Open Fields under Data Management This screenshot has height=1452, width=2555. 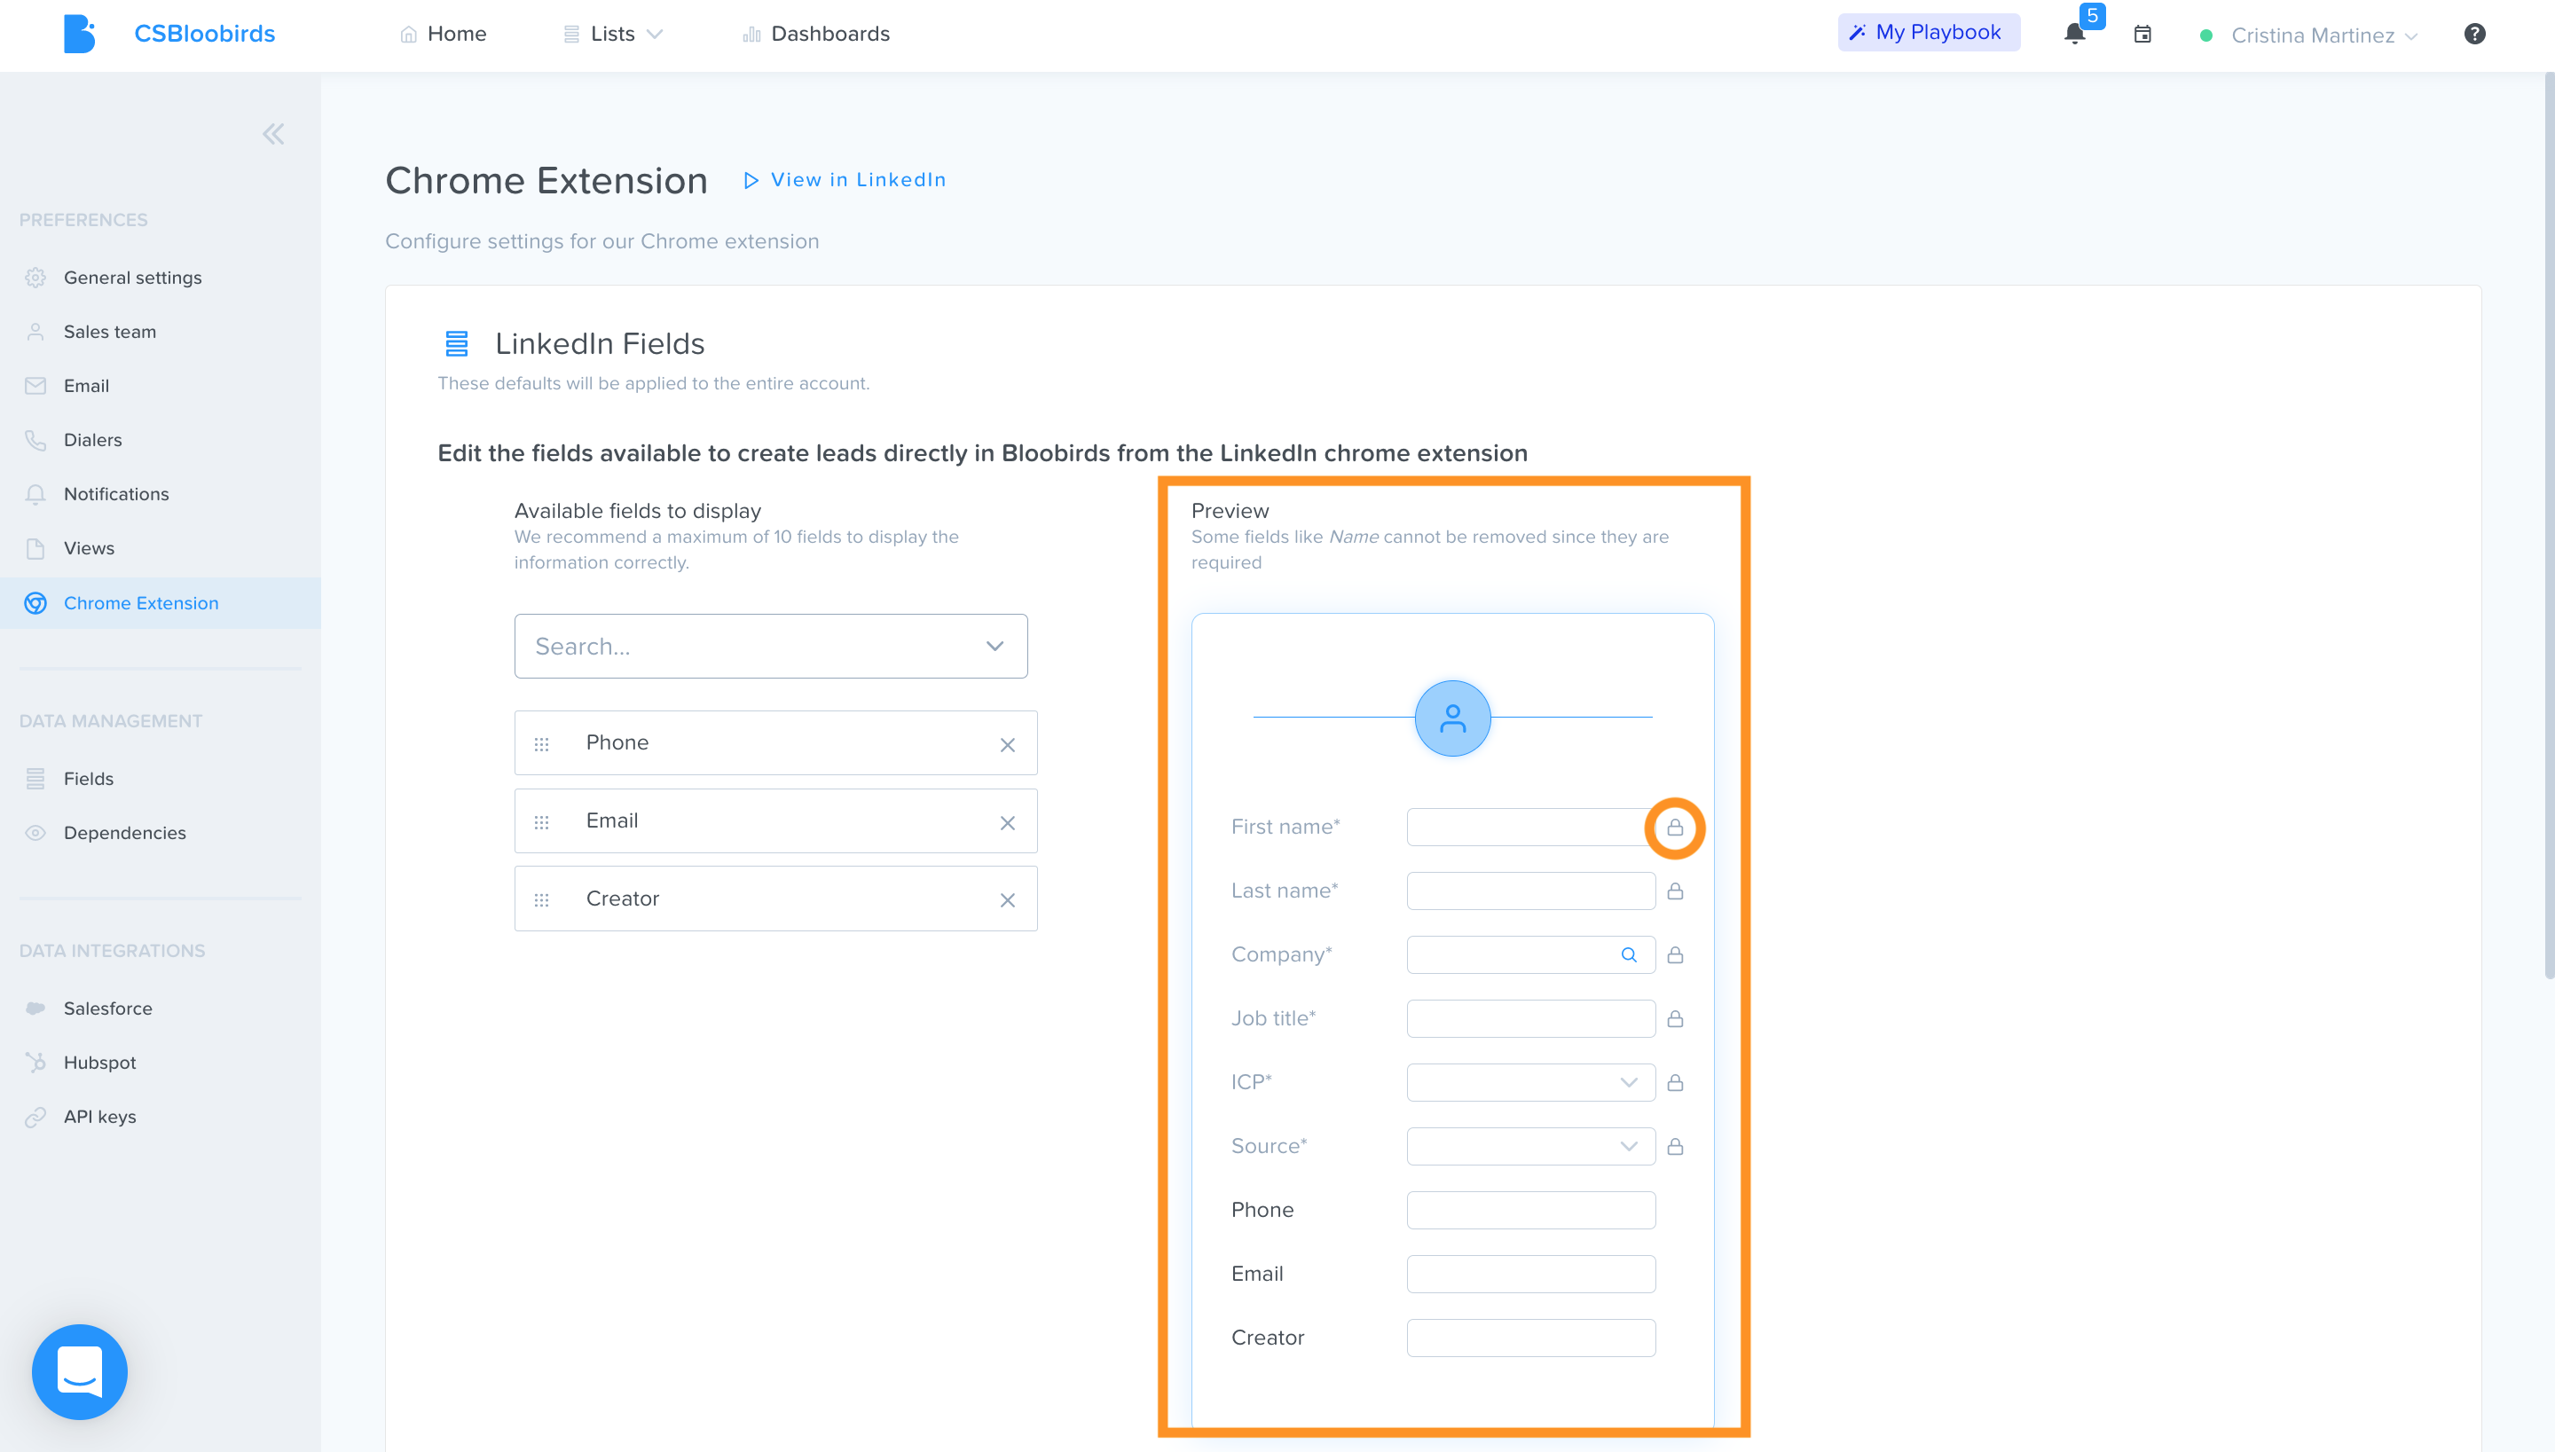(x=89, y=778)
